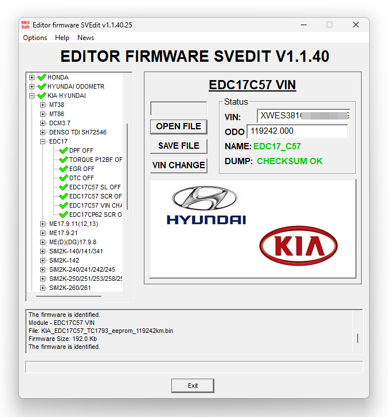Expand the SIM2K-250/251/253/258 node
The height and width of the screenshot is (417, 388).
pos(42,279)
